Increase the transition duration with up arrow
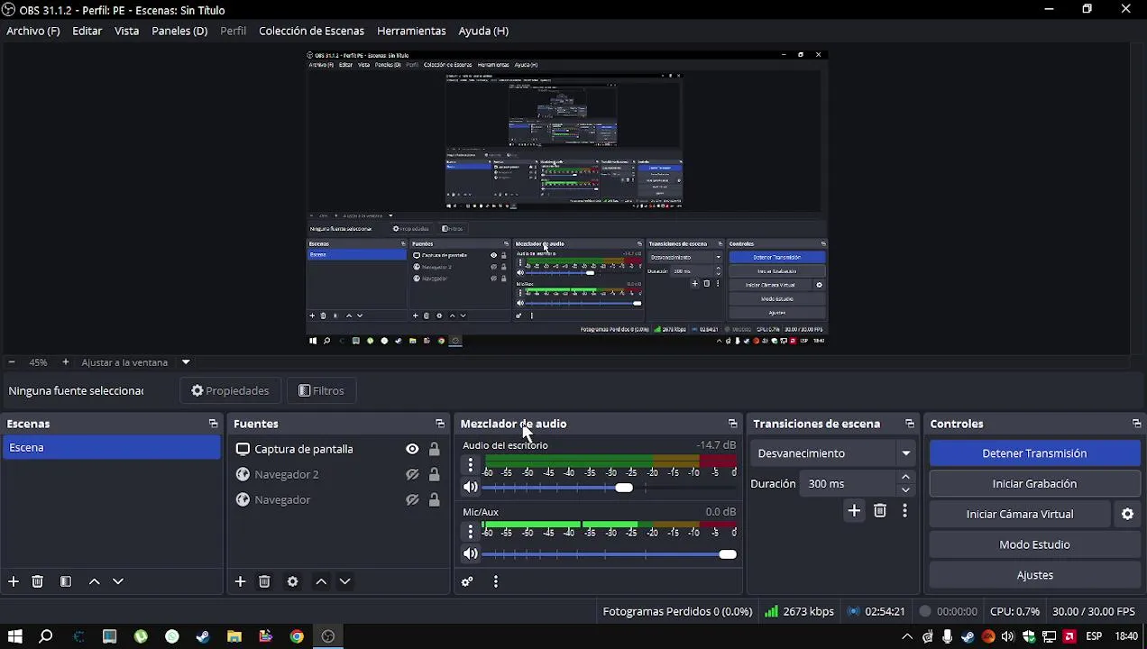Image resolution: width=1147 pixels, height=649 pixels. click(x=905, y=477)
